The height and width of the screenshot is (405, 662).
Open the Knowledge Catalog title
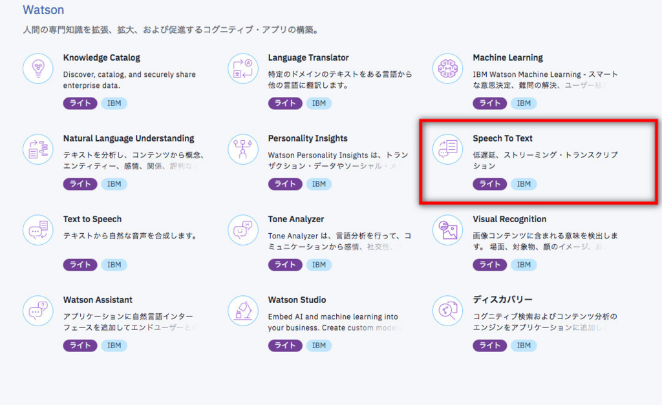101,57
